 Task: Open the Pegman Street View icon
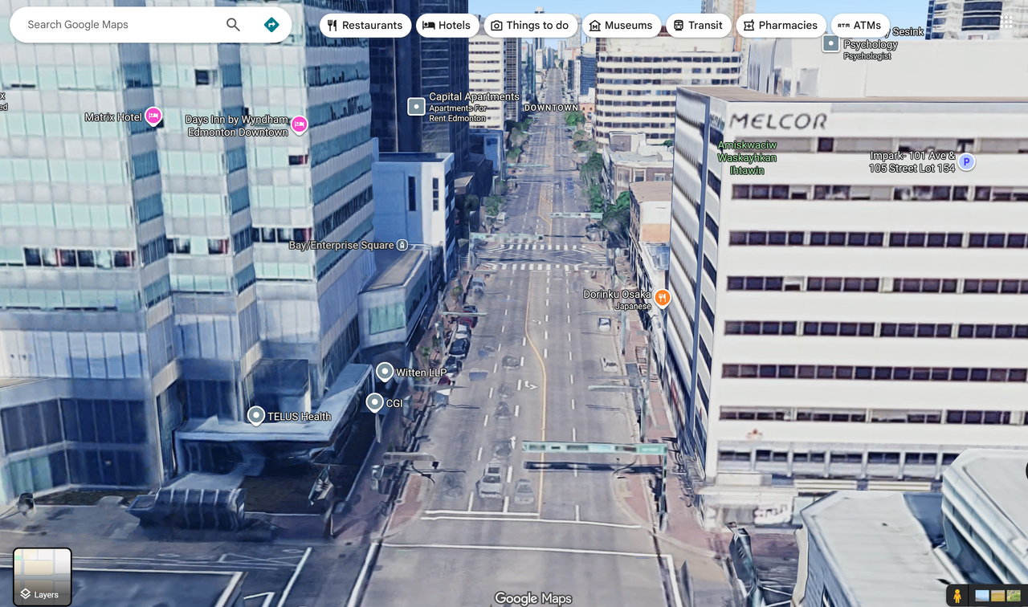point(957,596)
